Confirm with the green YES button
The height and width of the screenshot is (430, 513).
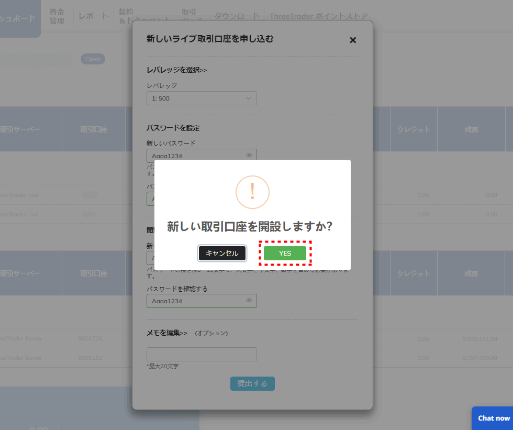coord(285,253)
